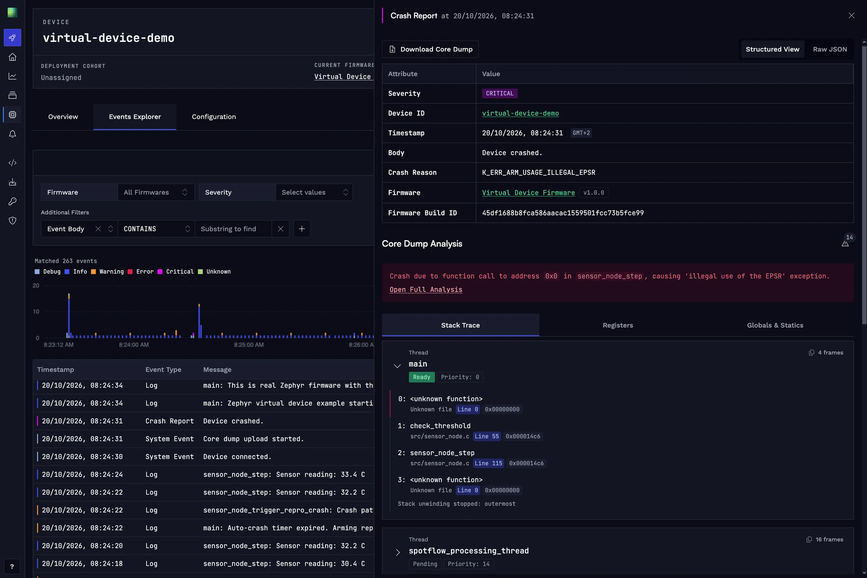Viewport: 867px width, 578px height.
Task: Select the devices chip sidebar icon
Action: pos(12,115)
